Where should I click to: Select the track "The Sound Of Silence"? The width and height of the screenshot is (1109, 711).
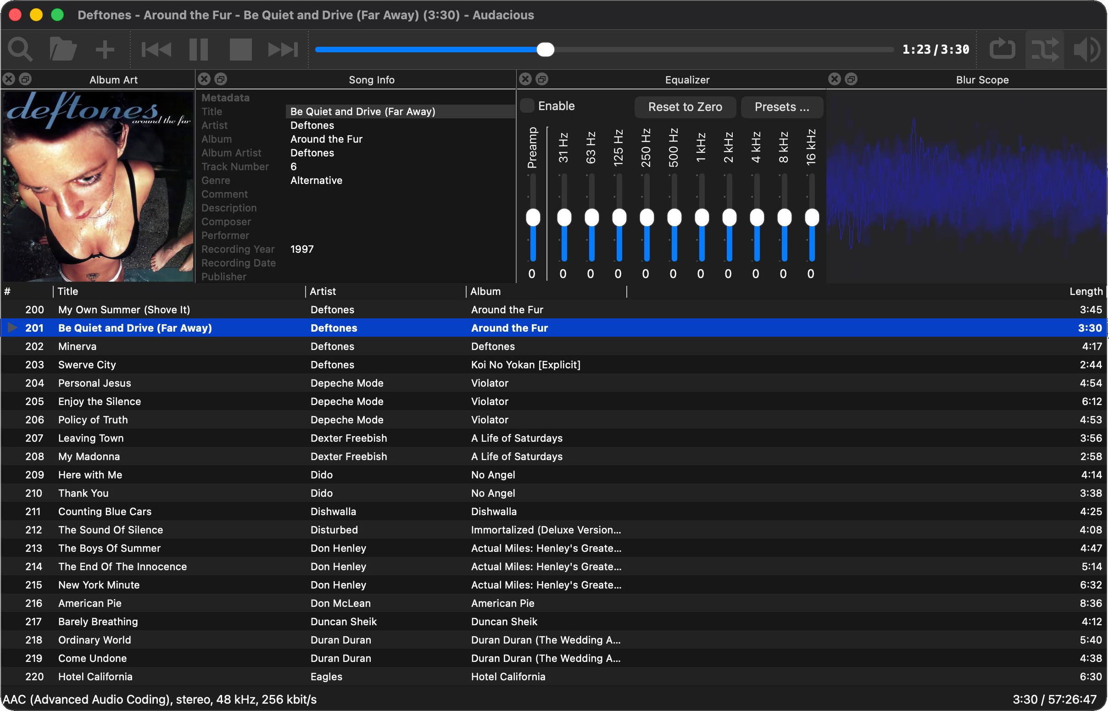(554, 530)
